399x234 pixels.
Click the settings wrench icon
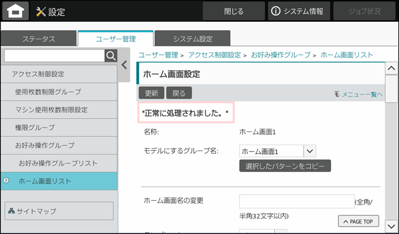pyautogui.click(x=41, y=12)
